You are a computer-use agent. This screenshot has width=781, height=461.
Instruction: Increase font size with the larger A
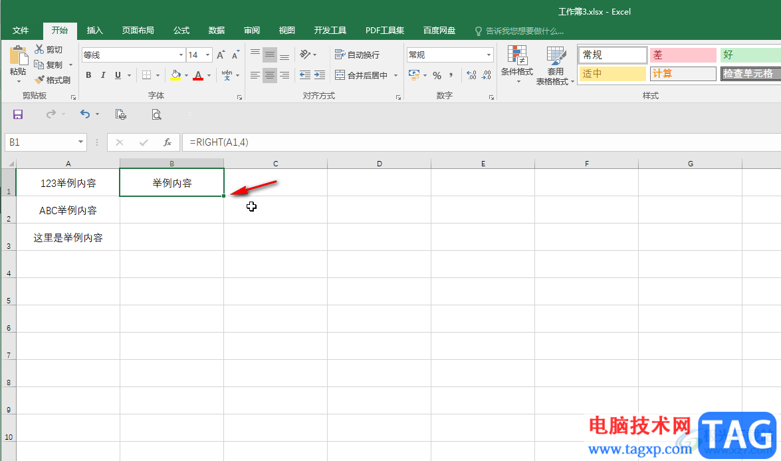click(x=221, y=55)
